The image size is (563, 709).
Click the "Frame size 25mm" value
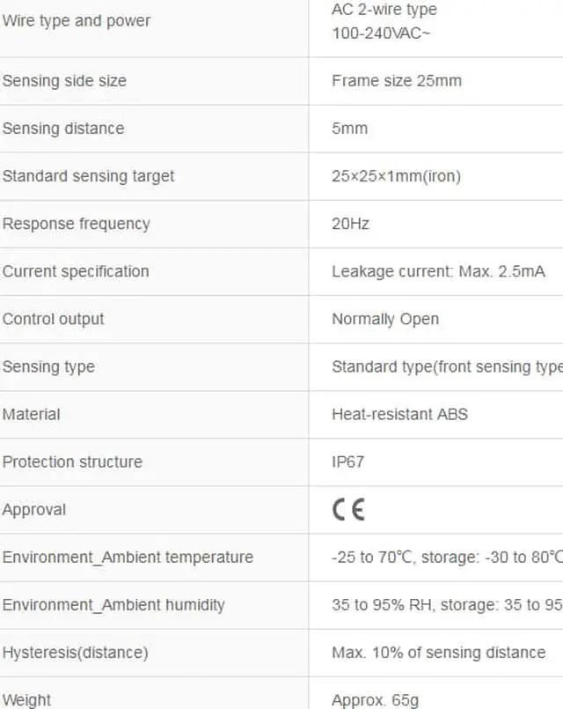point(396,81)
